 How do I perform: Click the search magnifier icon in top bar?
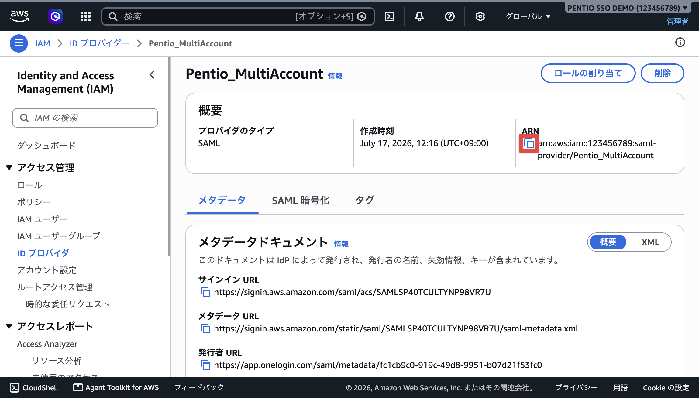click(x=113, y=16)
